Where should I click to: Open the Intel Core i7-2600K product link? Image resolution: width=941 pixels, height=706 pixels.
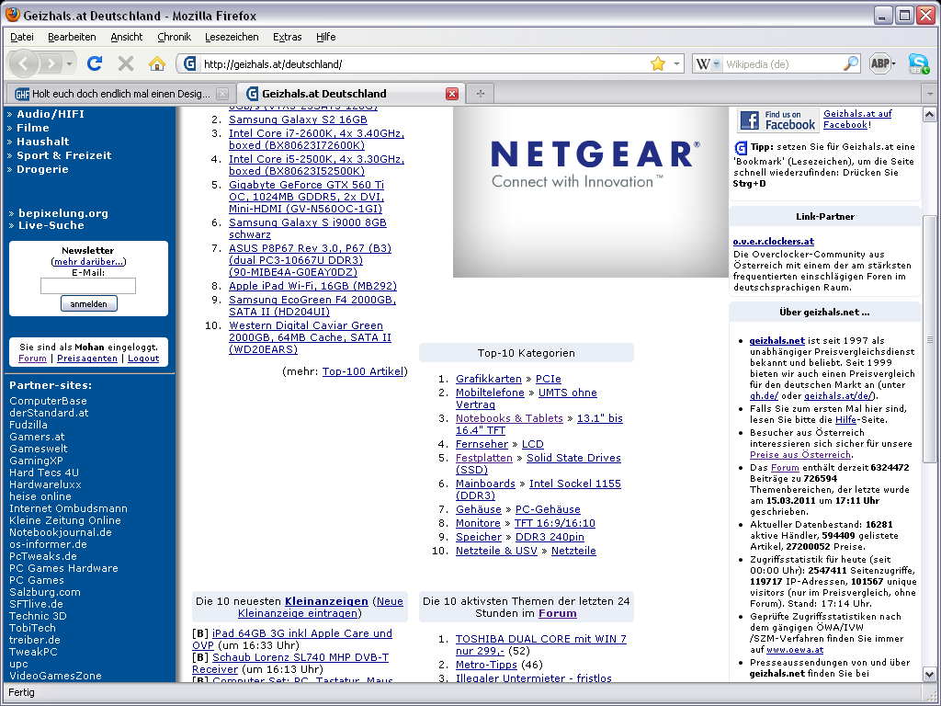pos(316,140)
